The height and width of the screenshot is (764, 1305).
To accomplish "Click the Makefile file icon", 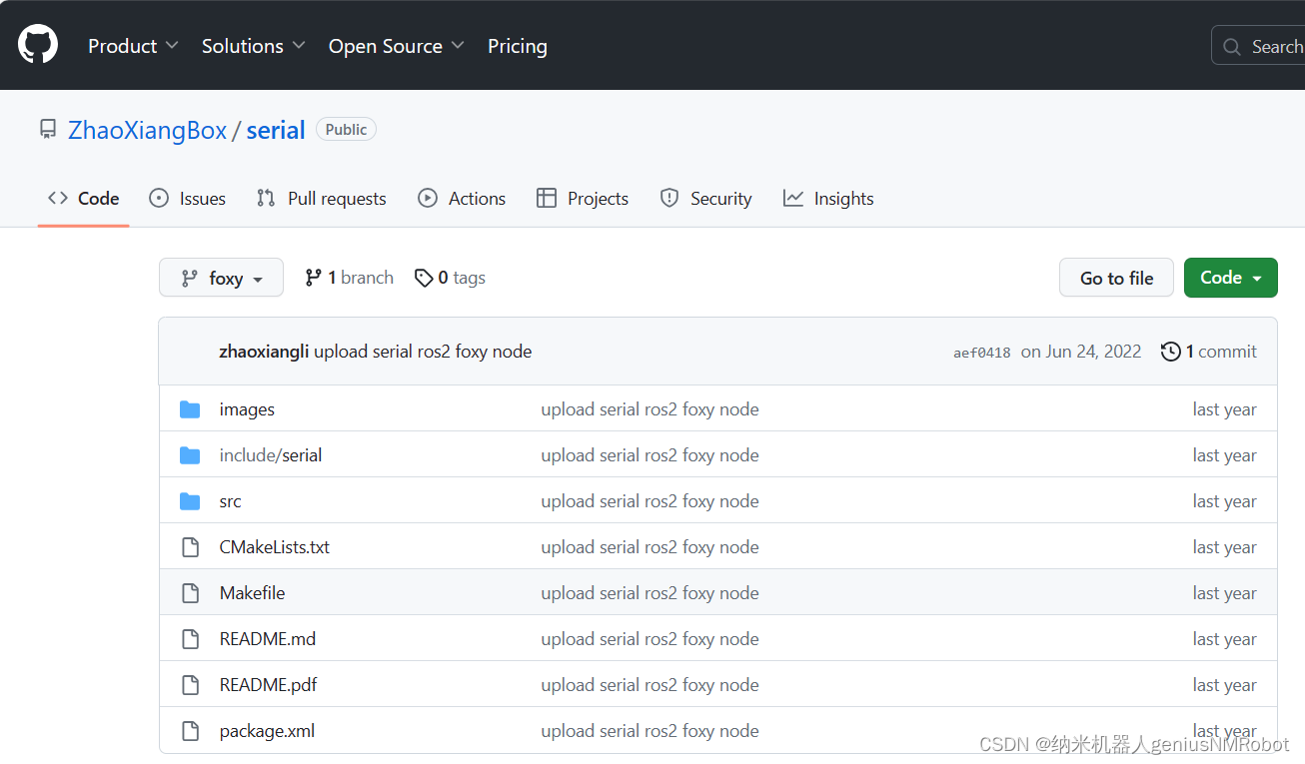I will pyautogui.click(x=190, y=593).
